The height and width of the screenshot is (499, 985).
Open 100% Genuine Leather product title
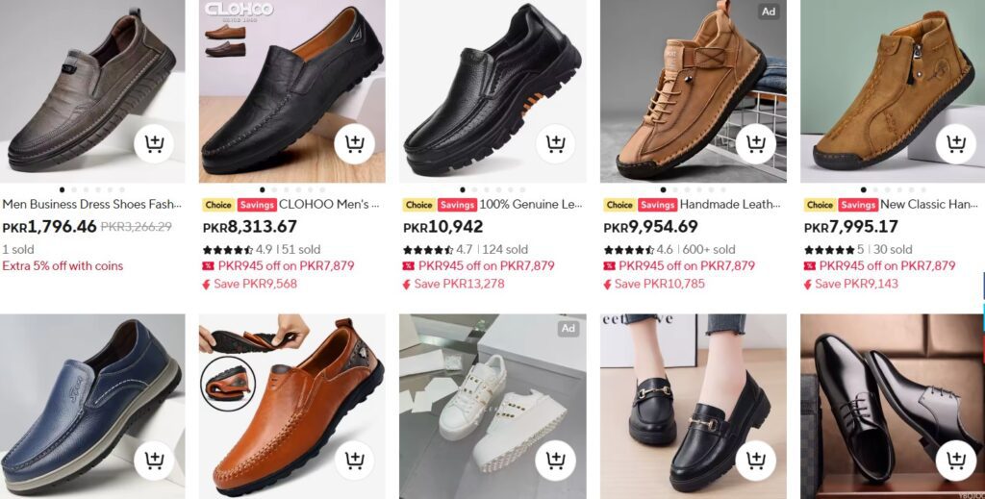click(531, 204)
